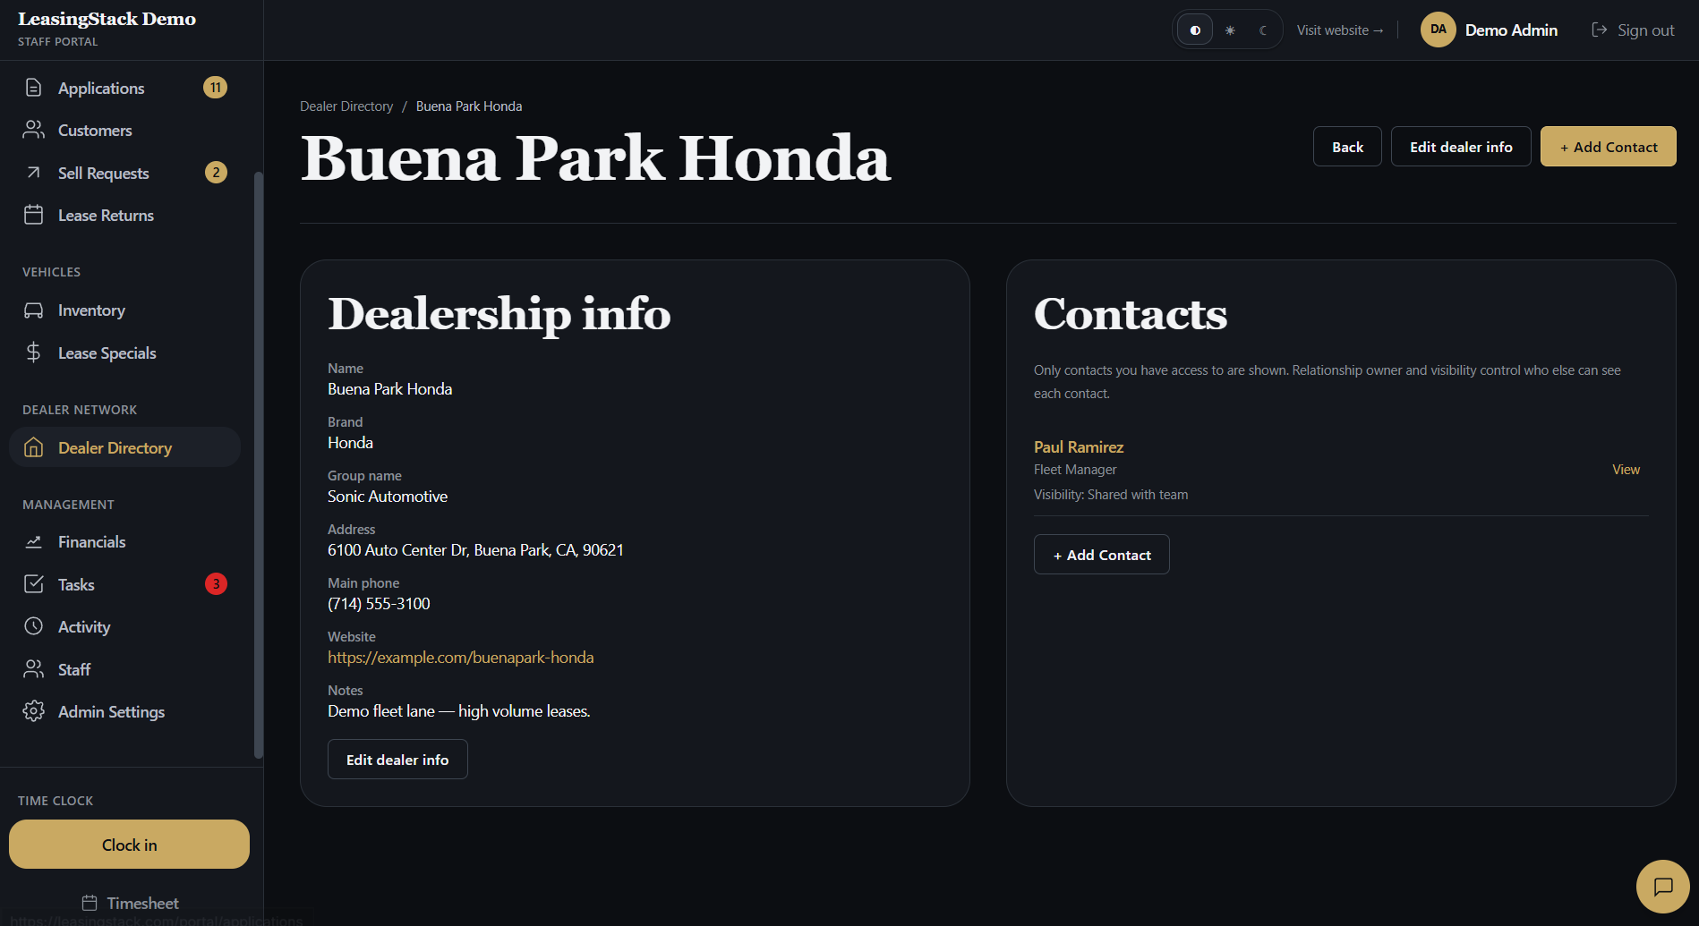Click the phone number (714) 555-3100
The image size is (1699, 926).
[x=379, y=604]
